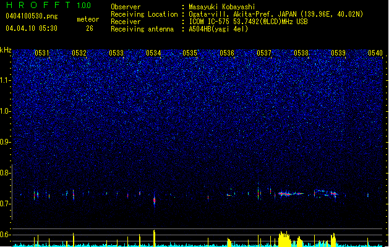Click the tallest yellow intensity bar near 0534
389x247 pixels.
click(155, 238)
